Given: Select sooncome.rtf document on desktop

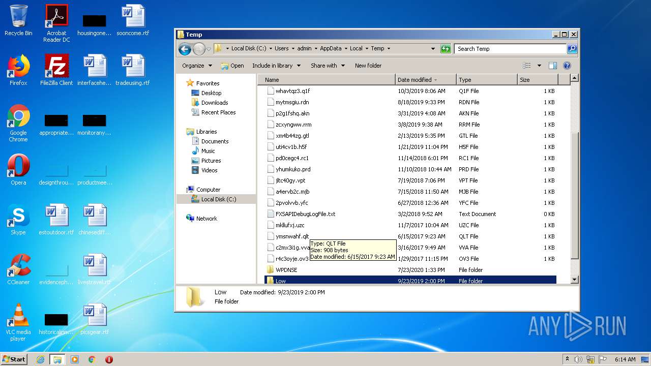Looking at the screenshot, I should [133, 21].
